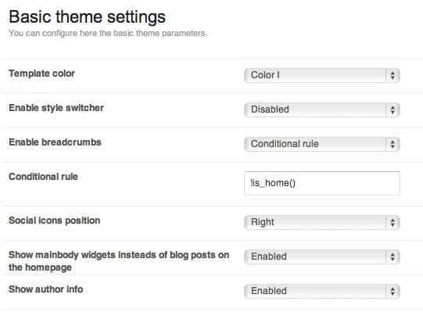Open the Show author info dropdown
Image resolution: width=423 pixels, height=316 pixels.
(x=322, y=291)
